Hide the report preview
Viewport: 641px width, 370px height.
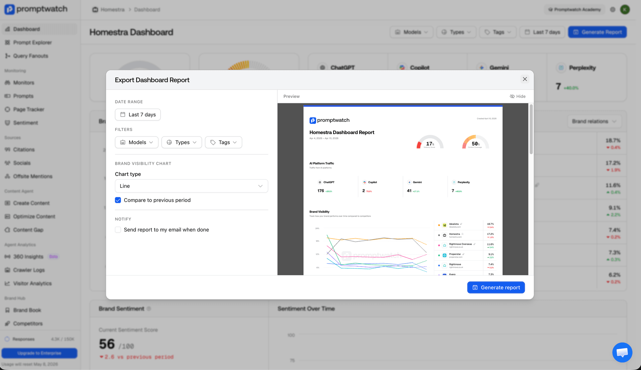(x=518, y=96)
